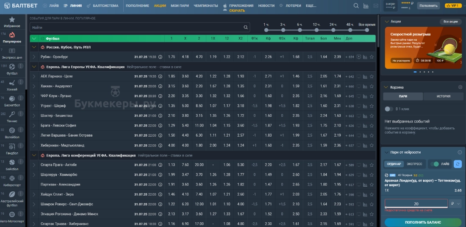Select Гандбол sport icon in sidebar
Image resolution: width=466 pixels, height=227 pixels.
(x=12, y=146)
